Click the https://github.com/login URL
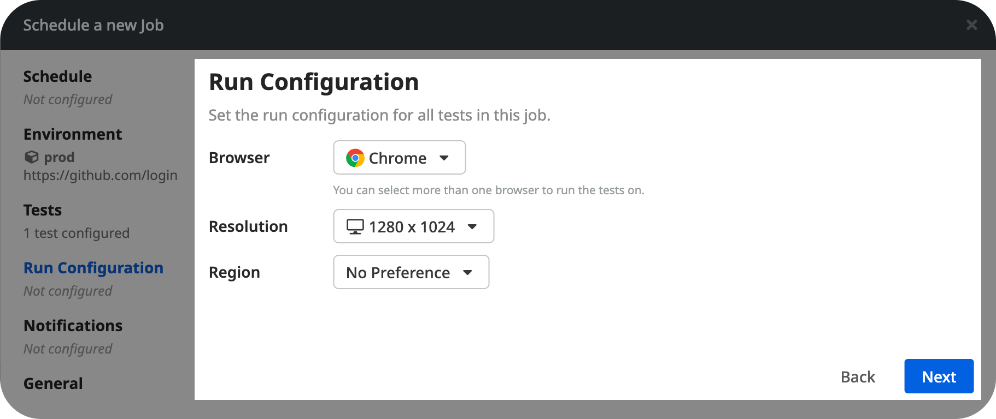 click(101, 175)
